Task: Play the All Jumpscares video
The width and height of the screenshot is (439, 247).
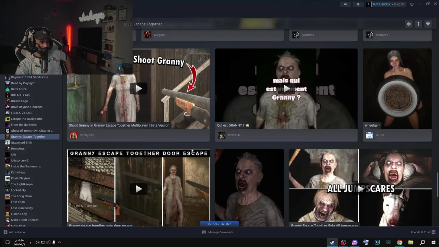Action: [360, 189]
